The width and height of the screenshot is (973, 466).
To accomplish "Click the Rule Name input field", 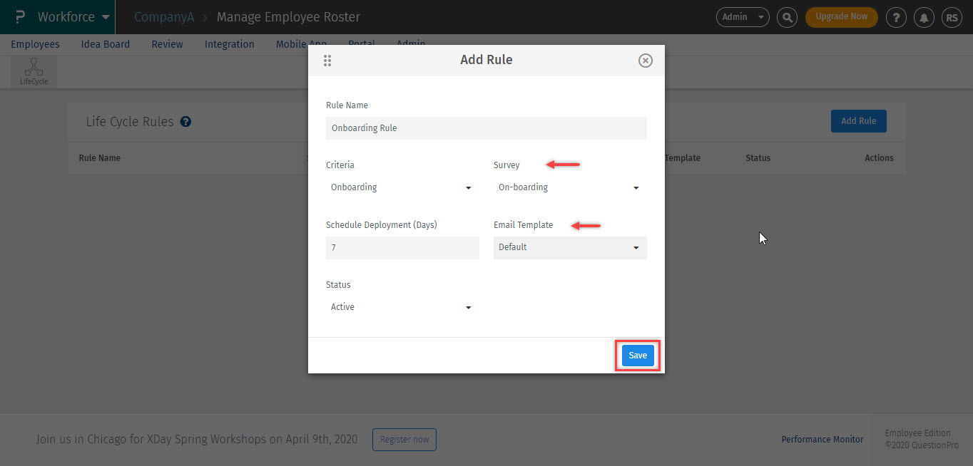I will tap(486, 128).
